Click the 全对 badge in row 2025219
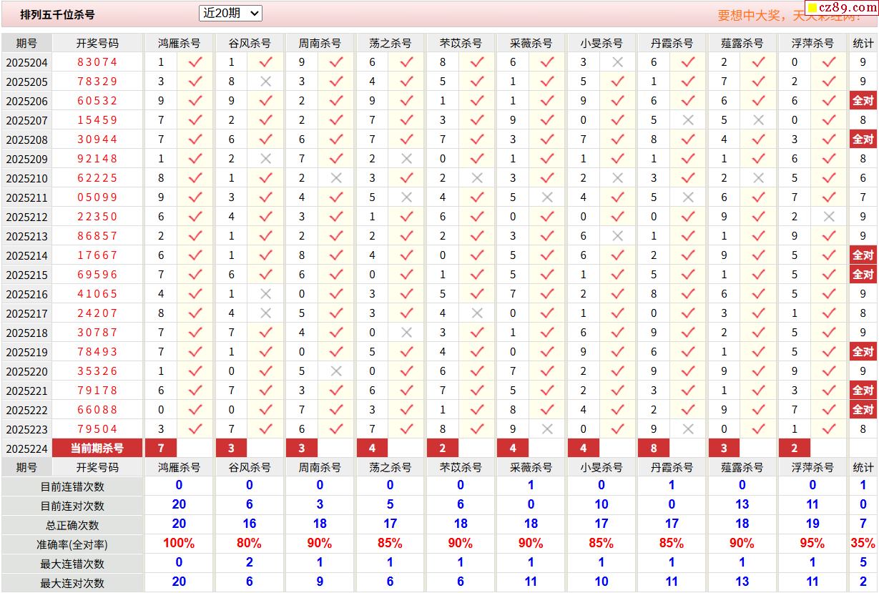 [x=863, y=352]
